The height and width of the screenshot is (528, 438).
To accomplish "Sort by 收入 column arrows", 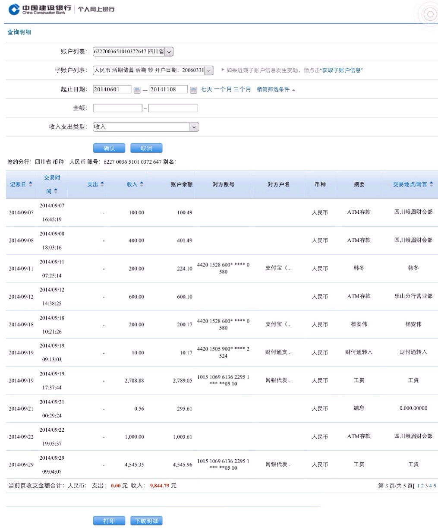I will point(142,184).
